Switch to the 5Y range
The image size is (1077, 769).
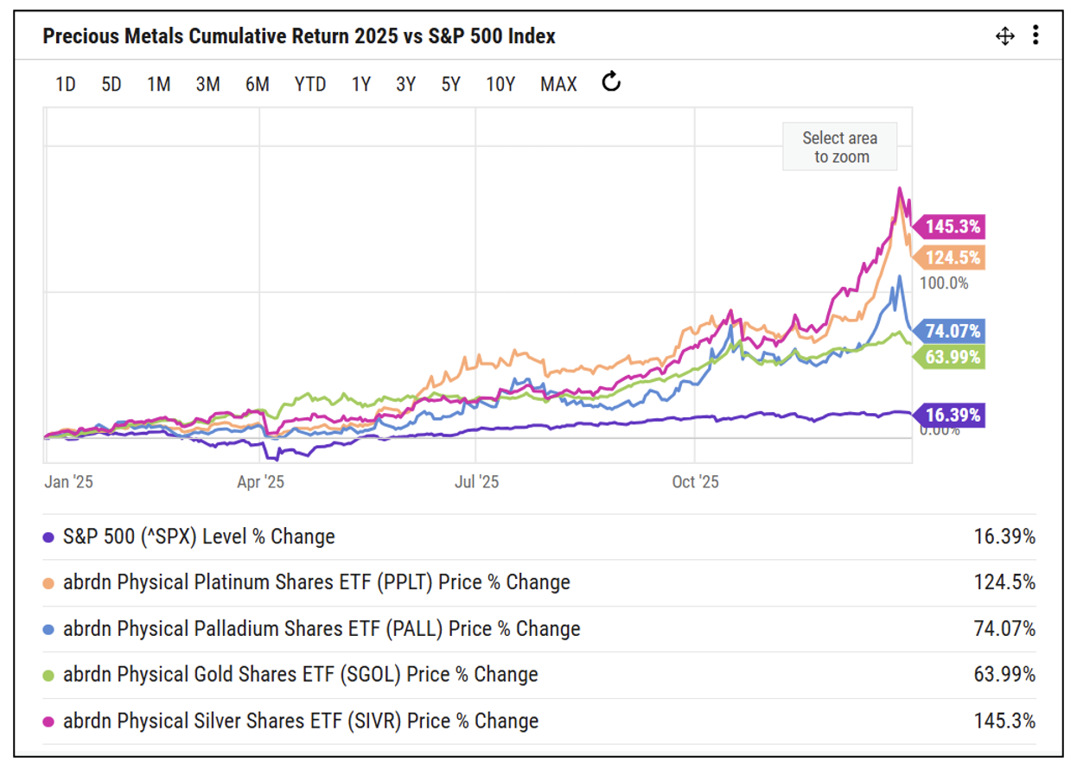(450, 84)
